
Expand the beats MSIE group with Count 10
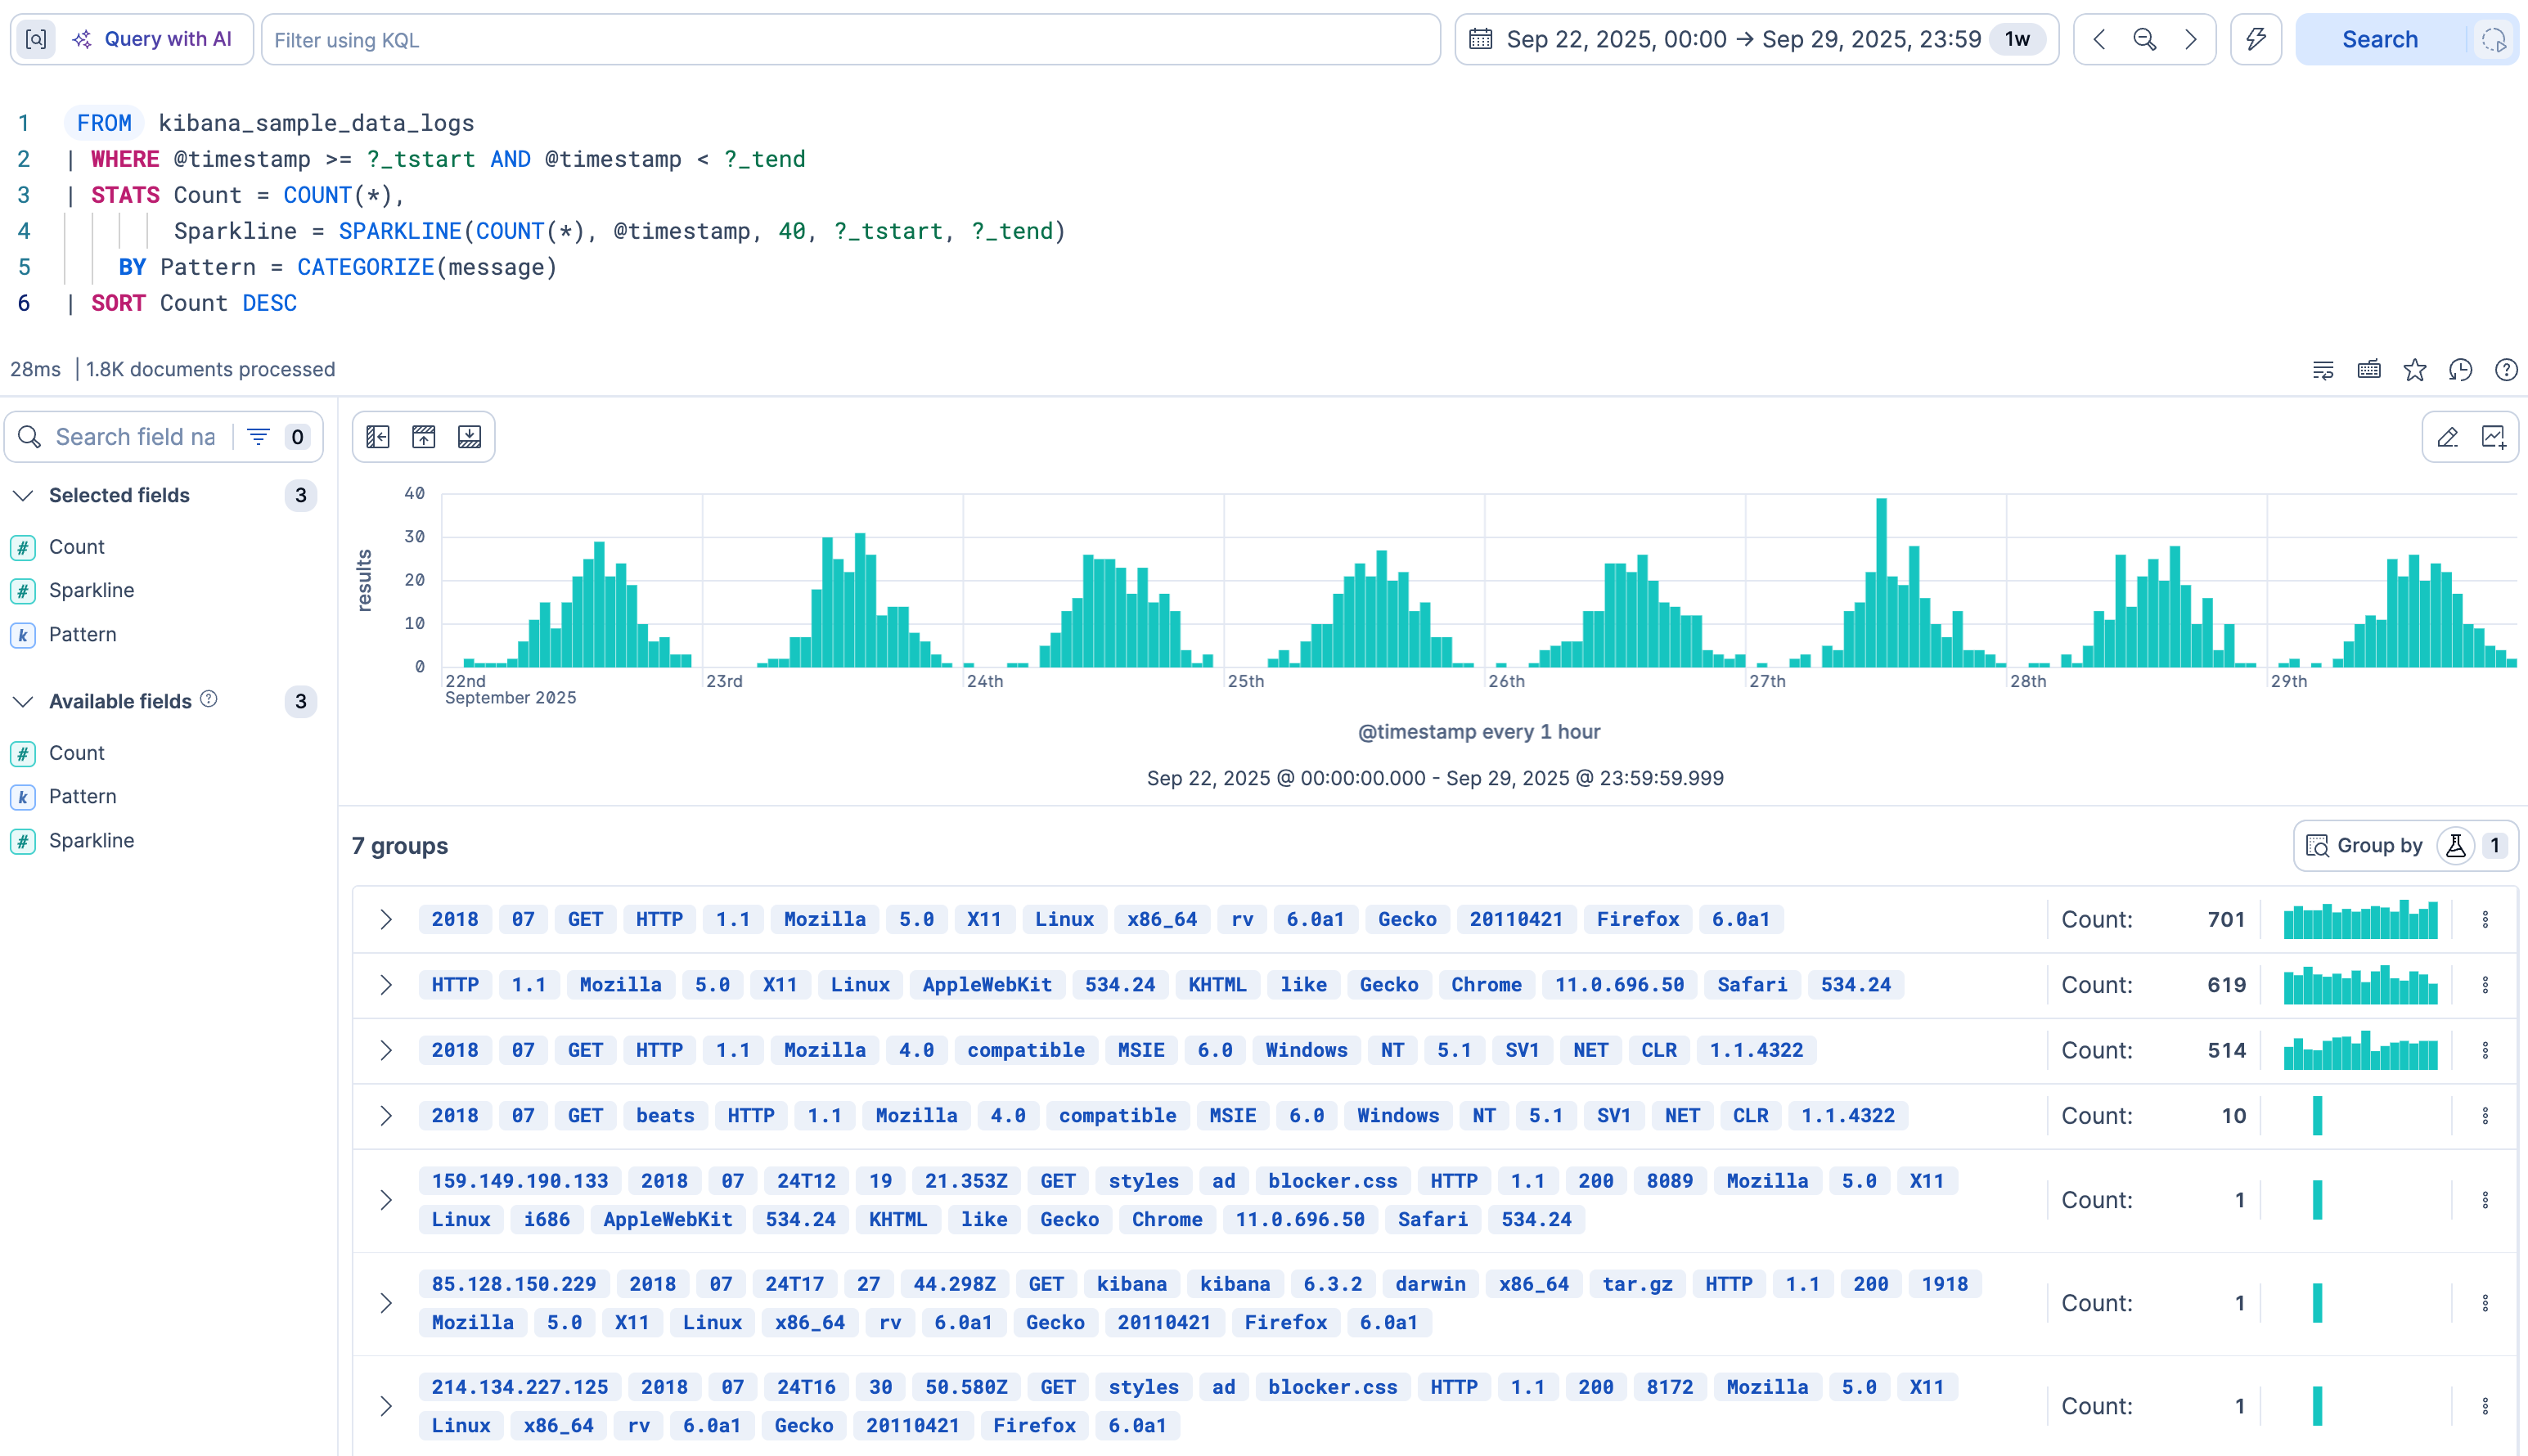click(386, 1116)
